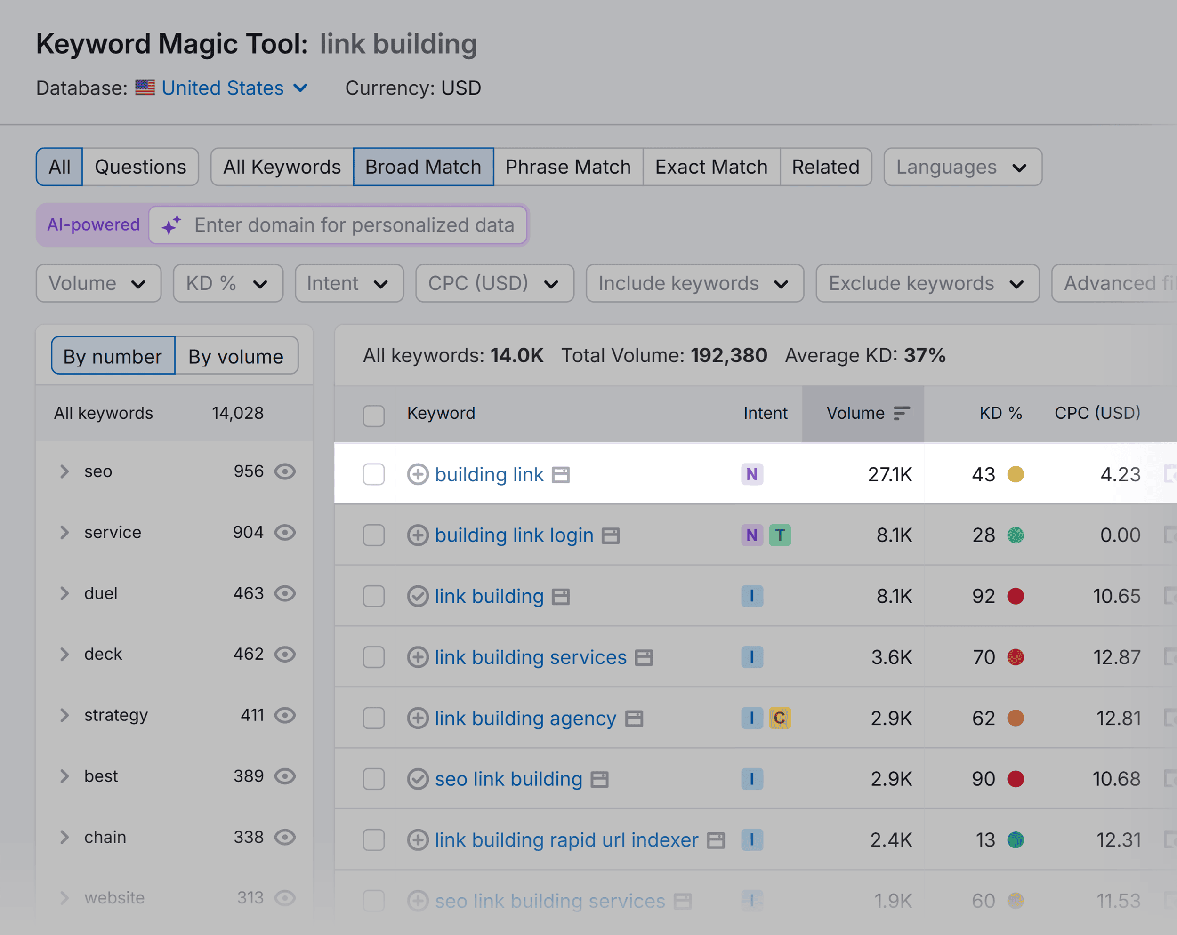Click the KD % column header
Screen dimensions: 1177x935
(1000, 413)
